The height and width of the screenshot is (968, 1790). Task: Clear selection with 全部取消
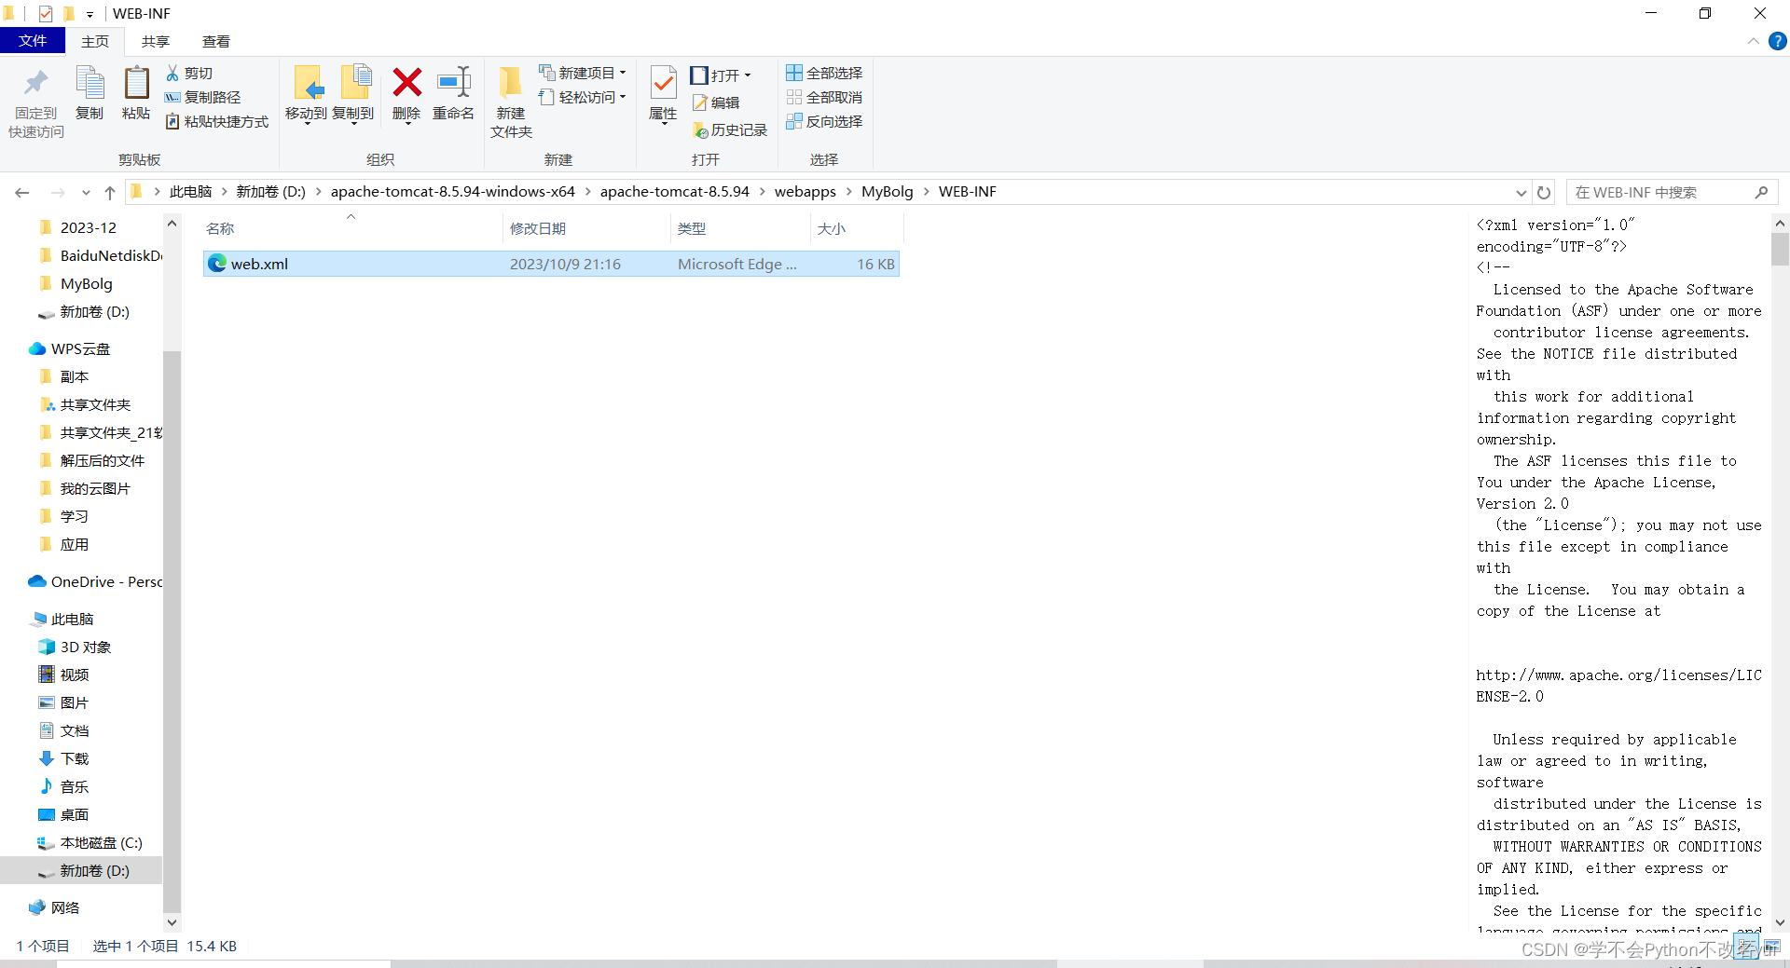point(824,97)
